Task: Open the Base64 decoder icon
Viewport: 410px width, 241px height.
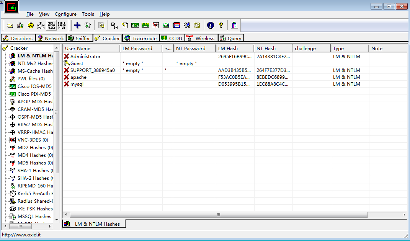Action: click(x=114, y=25)
